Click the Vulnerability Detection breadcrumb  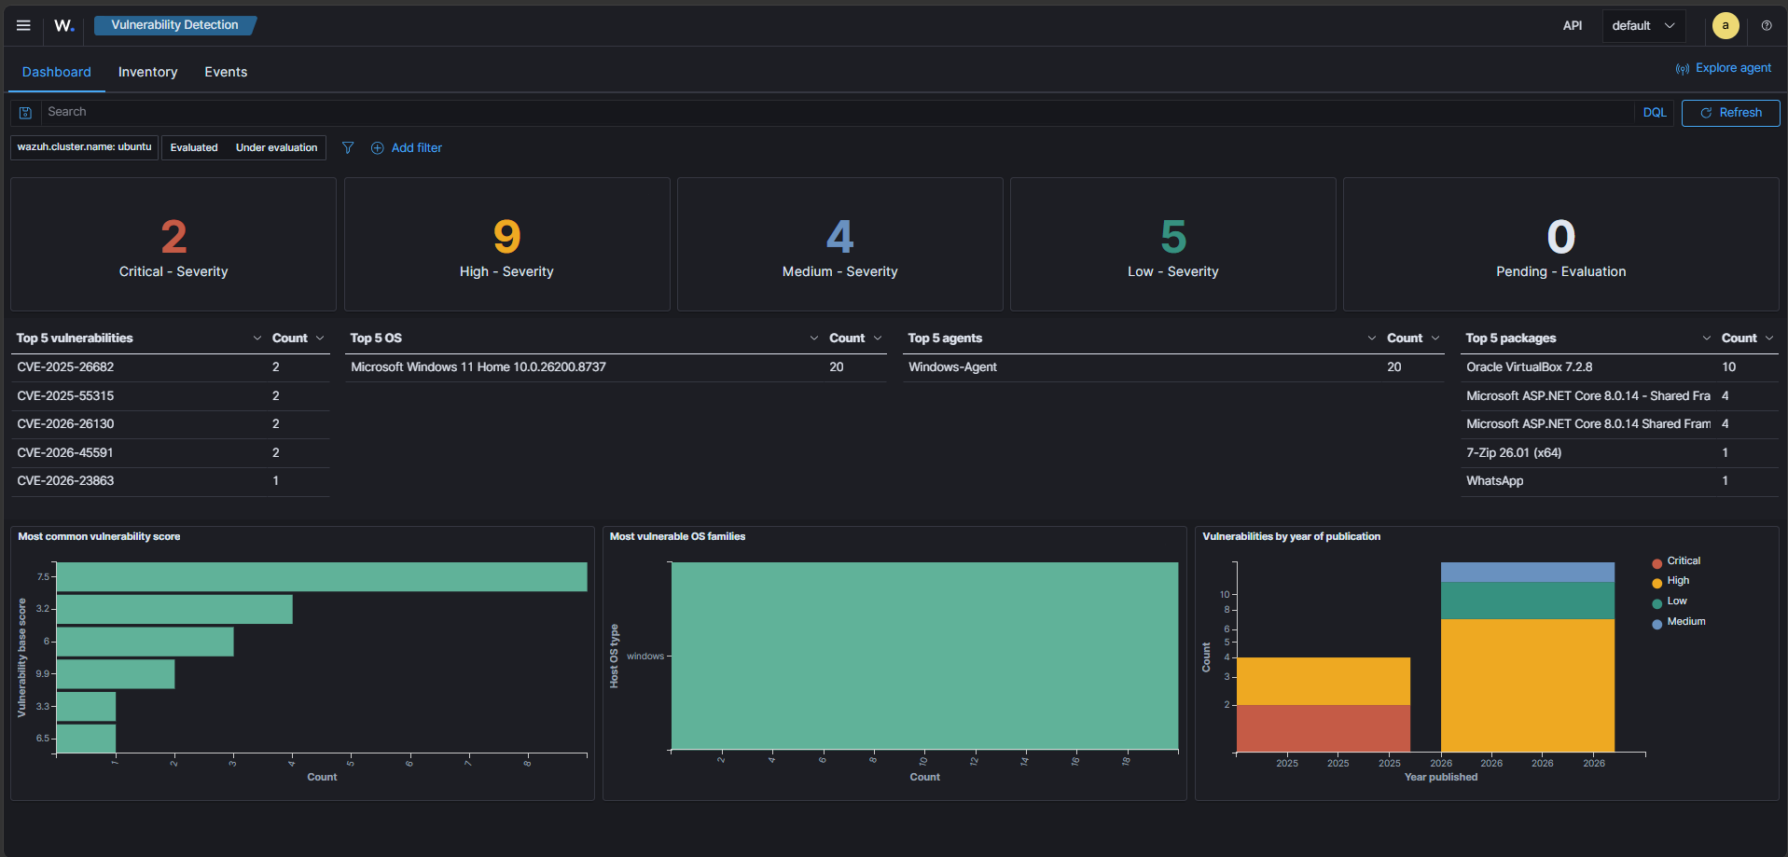pyautogui.click(x=174, y=25)
